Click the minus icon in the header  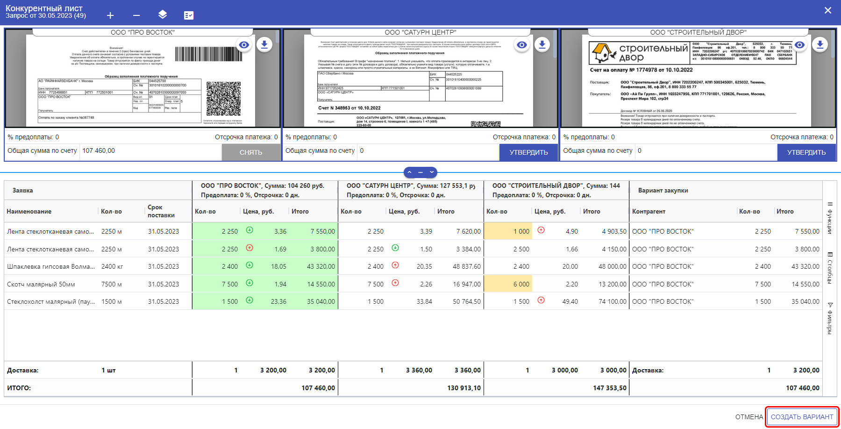pyautogui.click(x=136, y=15)
